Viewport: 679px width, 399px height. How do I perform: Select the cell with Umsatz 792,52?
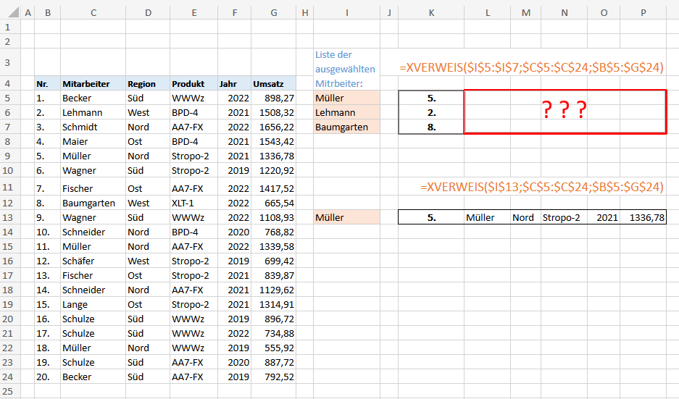click(x=274, y=377)
